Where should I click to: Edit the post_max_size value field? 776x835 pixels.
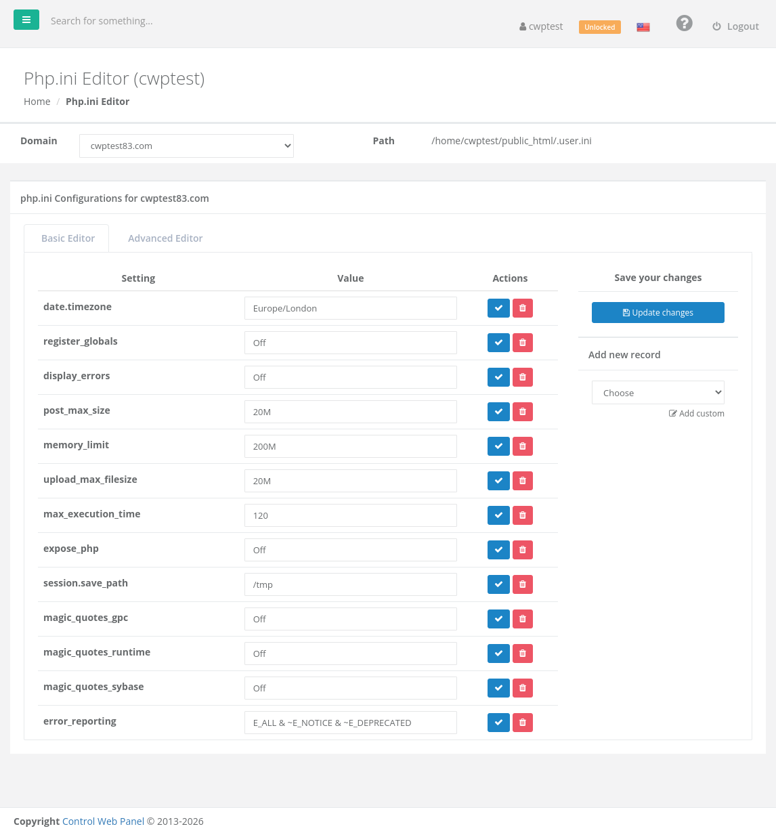pos(351,412)
